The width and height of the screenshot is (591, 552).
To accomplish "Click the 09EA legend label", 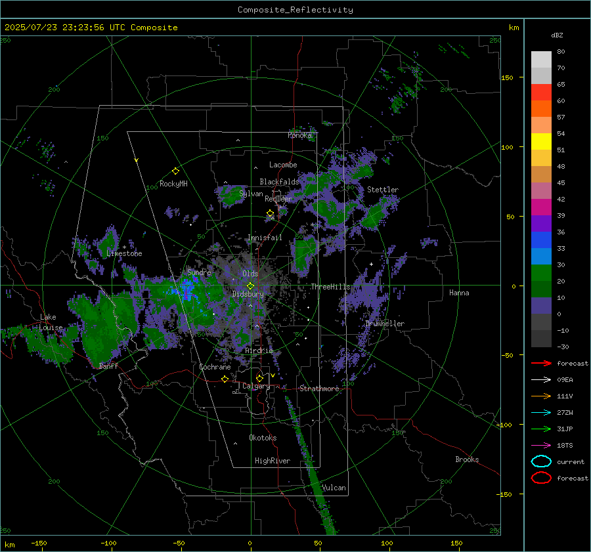I will (x=565, y=380).
